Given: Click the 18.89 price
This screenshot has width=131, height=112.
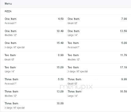Looking at the screenshot, I should (x=60, y=103).
